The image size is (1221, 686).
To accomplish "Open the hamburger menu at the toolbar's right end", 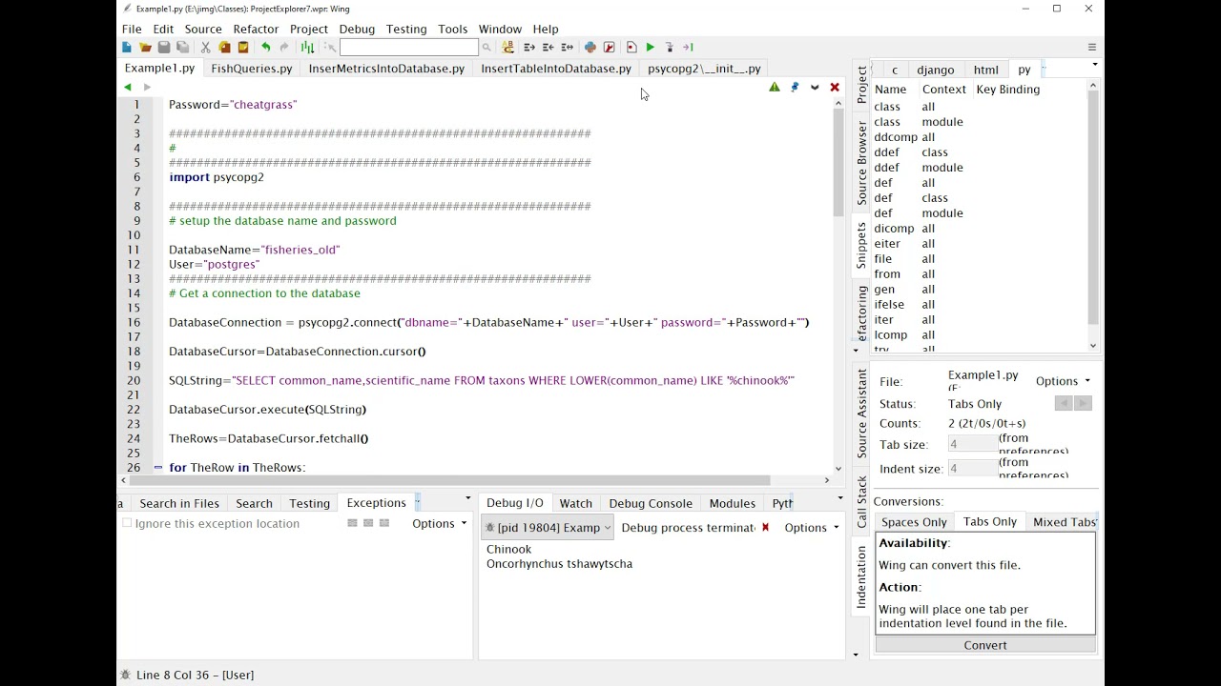I will 1092,48.
